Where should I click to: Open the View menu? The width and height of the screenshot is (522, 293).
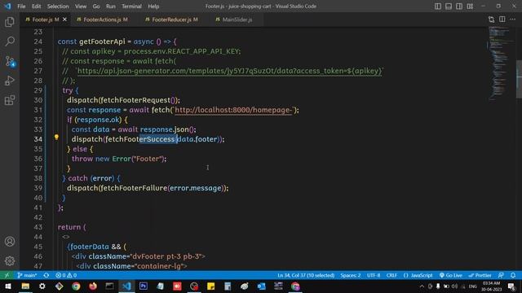pos(81,7)
